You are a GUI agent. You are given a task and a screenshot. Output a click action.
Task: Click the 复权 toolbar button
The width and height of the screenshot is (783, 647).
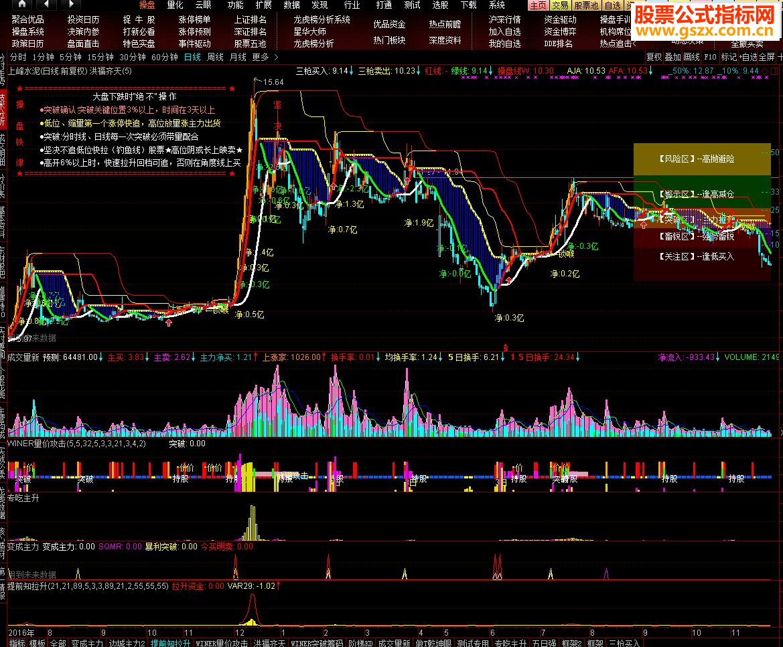654,58
